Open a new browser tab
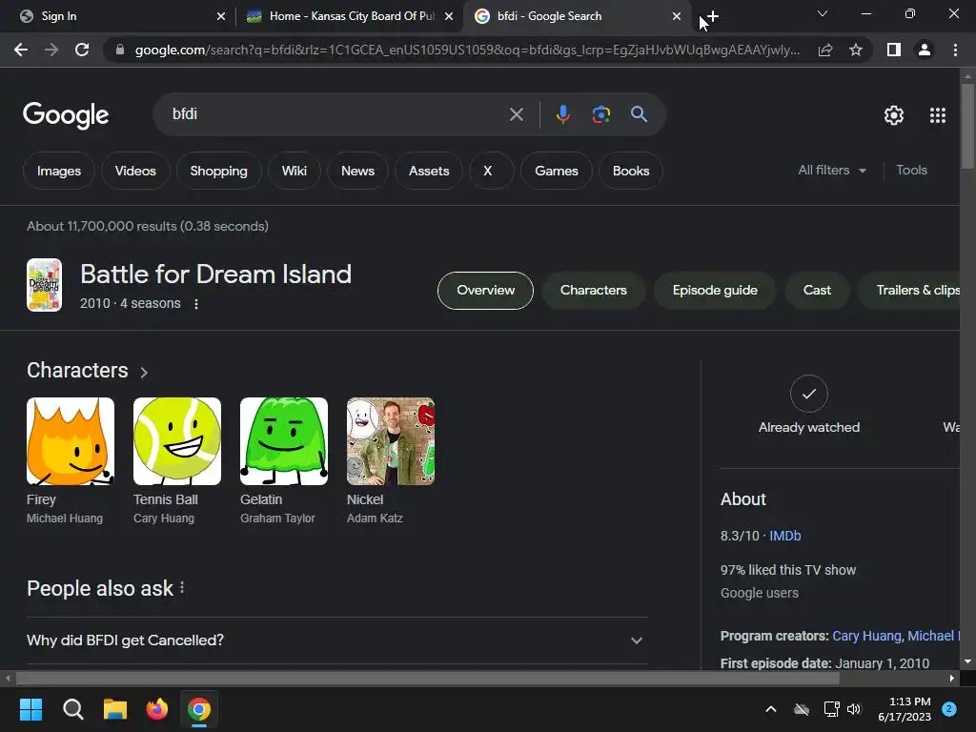976x732 pixels. pos(712,16)
